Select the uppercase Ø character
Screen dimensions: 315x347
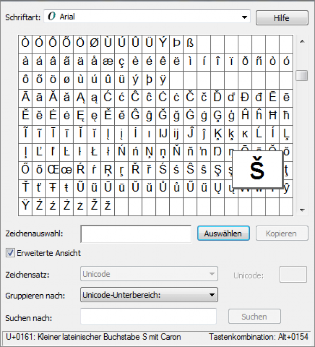coord(94,43)
